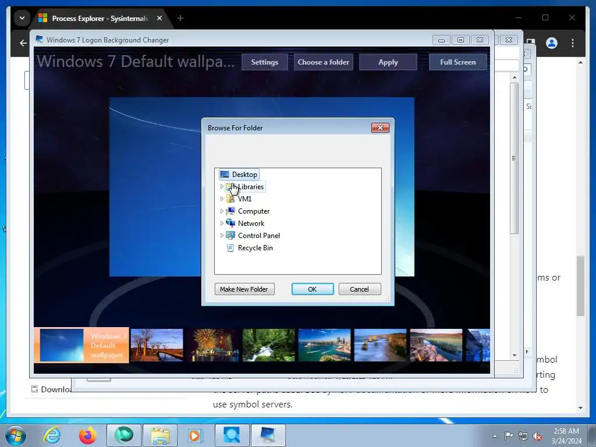The image size is (596, 447).
Task: Click the Computer icon in the tree
Action: [230, 211]
